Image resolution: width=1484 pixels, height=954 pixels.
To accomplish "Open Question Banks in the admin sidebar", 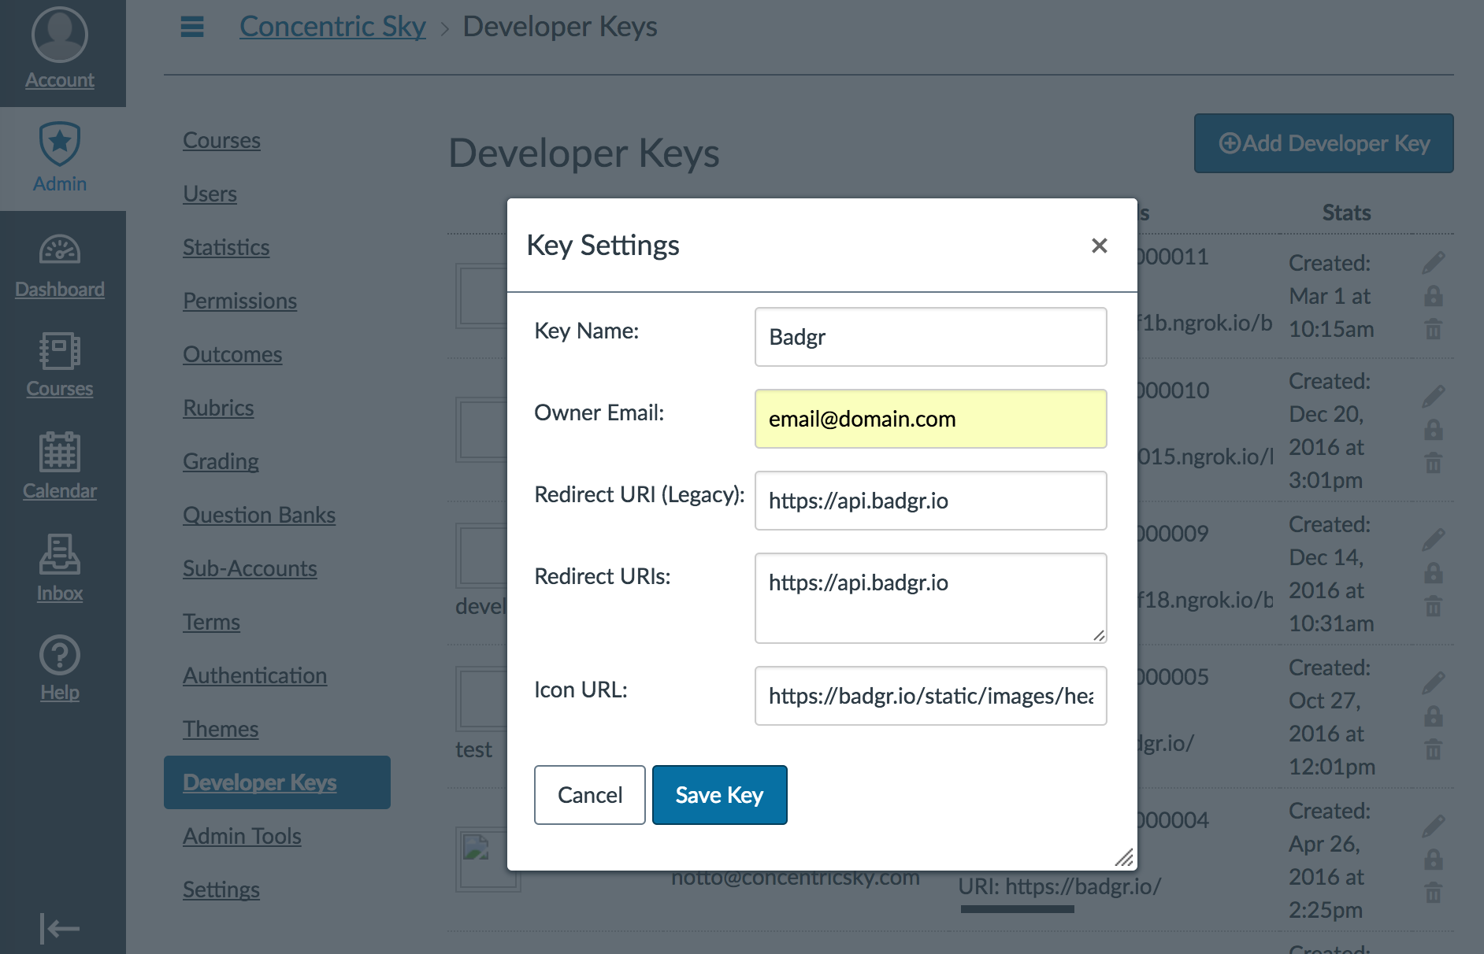I will coord(259,515).
